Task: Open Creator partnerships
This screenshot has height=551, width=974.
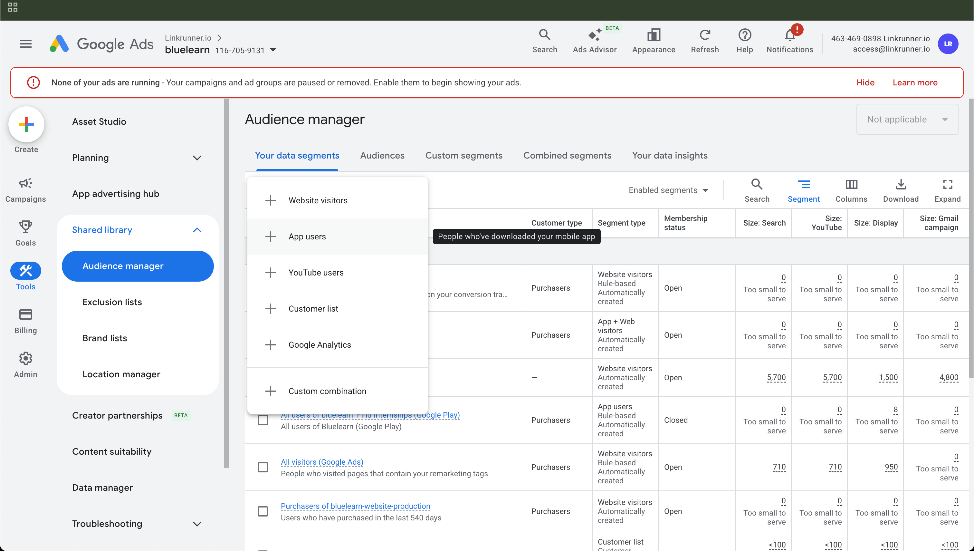Action: point(117,416)
